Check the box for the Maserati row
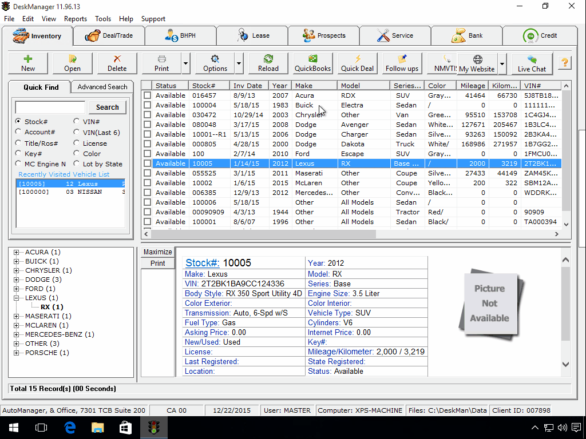Image resolution: width=586 pixels, height=439 pixels. [147, 173]
